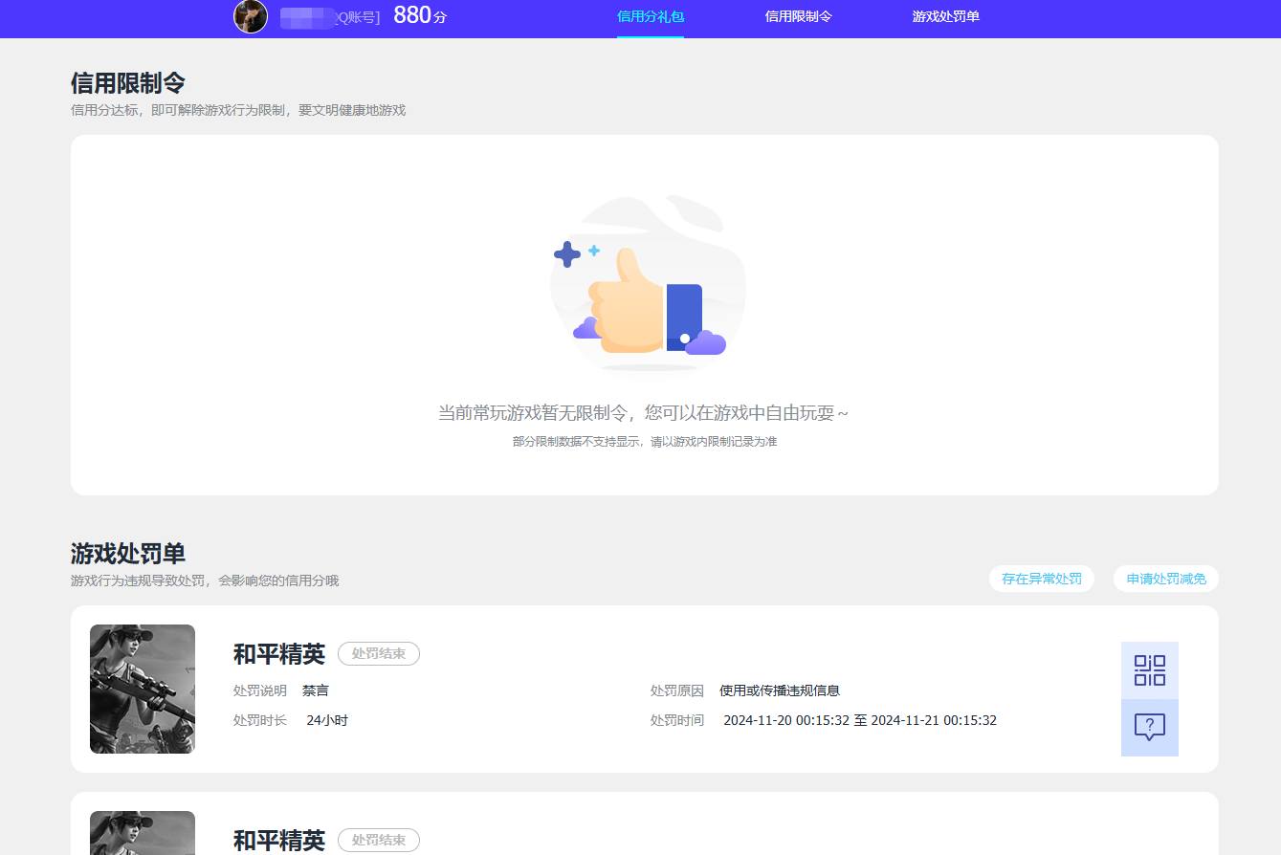Click the penalty value 禁言
Screen dimensions: 1281x855
(x=316, y=691)
